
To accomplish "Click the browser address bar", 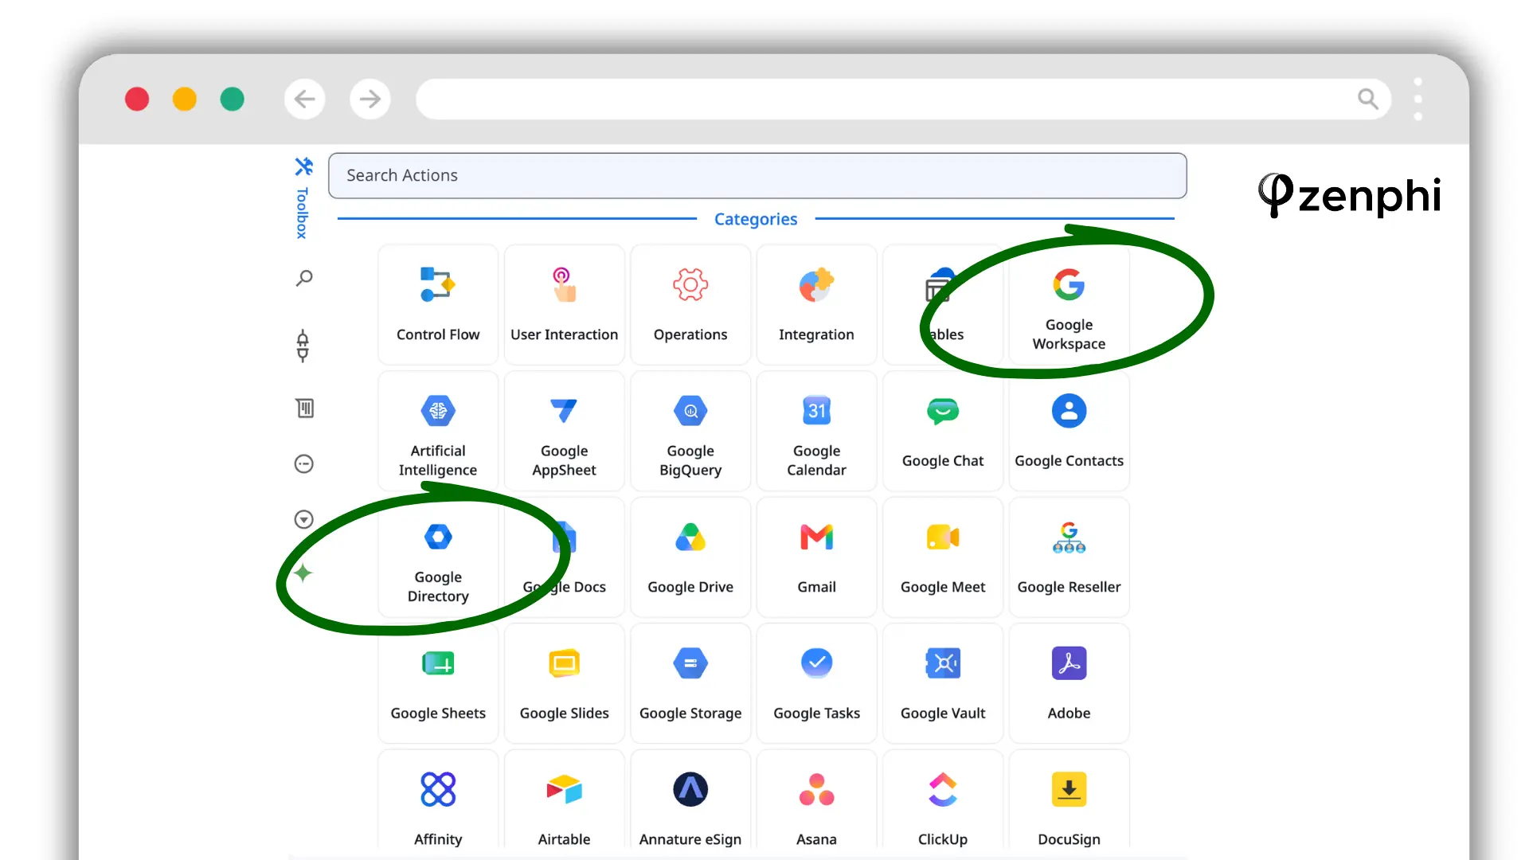I will [903, 99].
